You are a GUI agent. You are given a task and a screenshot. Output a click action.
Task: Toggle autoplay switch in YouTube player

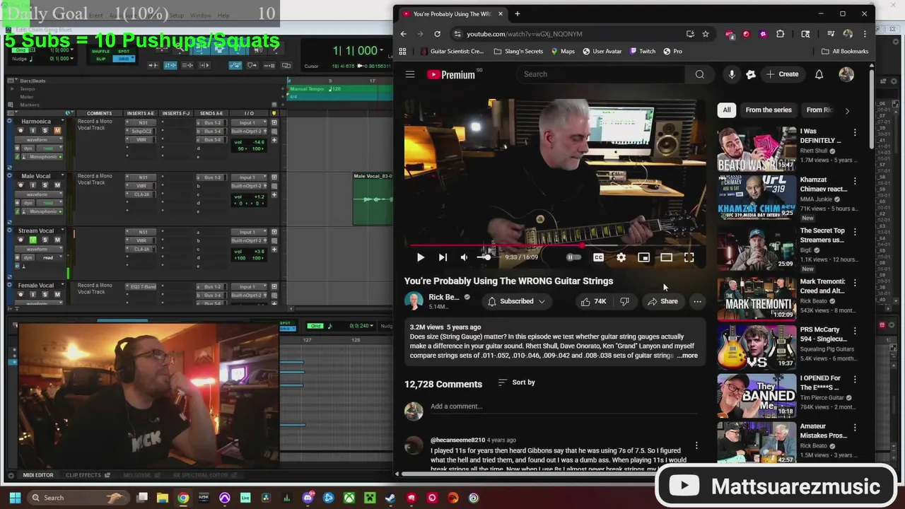[573, 257]
